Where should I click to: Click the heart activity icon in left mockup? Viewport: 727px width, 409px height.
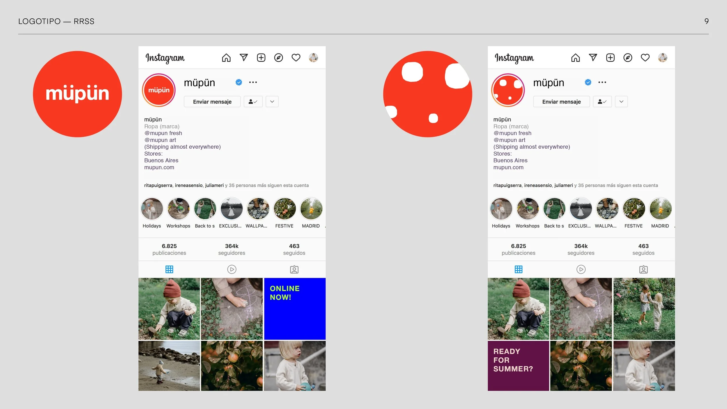click(x=296, y=58)
